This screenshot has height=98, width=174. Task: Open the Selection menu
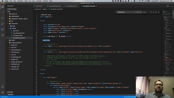point(20,1)
